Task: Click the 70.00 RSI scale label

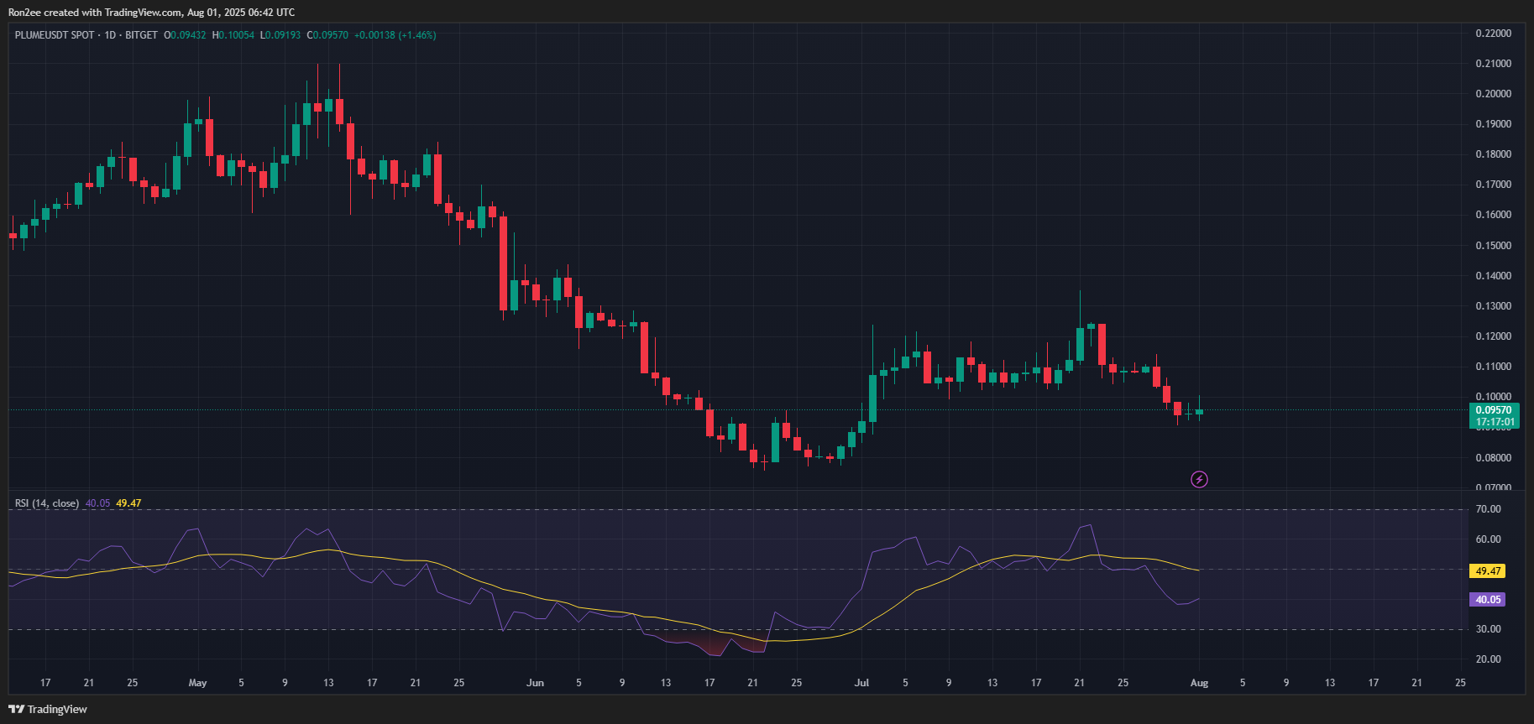Action: pos(1488,509)
